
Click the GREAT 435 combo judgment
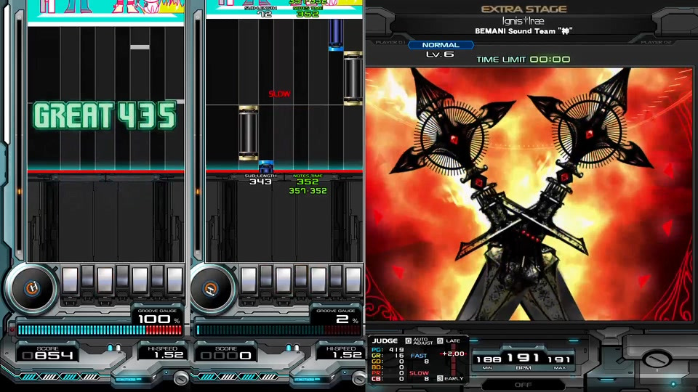(105, 116)
